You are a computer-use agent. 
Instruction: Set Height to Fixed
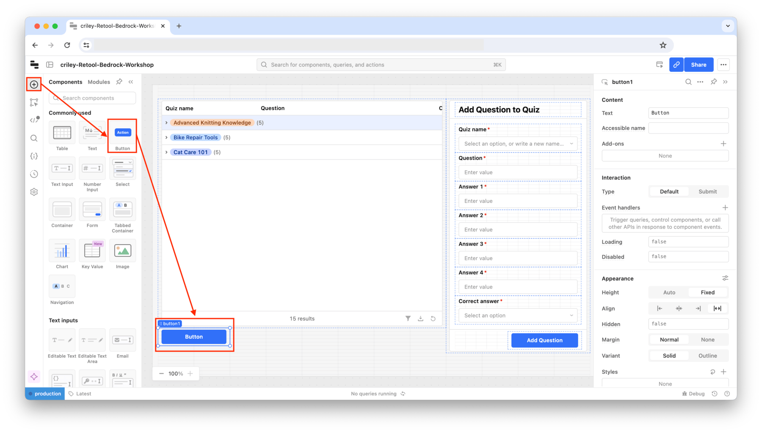707,292
